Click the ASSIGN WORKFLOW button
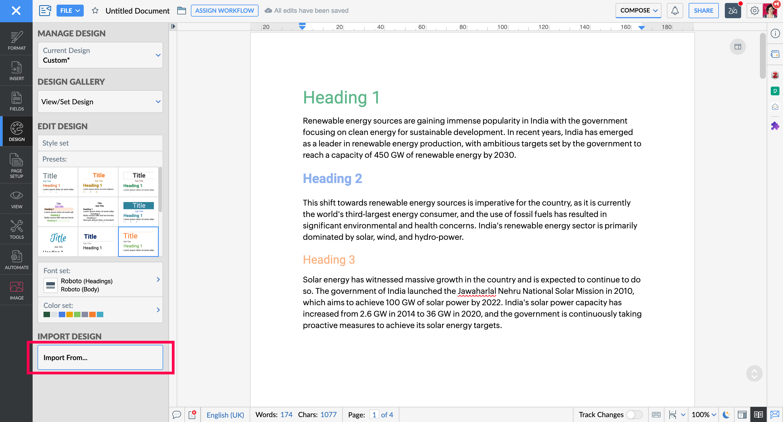This screenshot has width=783, height=422. 224,11
